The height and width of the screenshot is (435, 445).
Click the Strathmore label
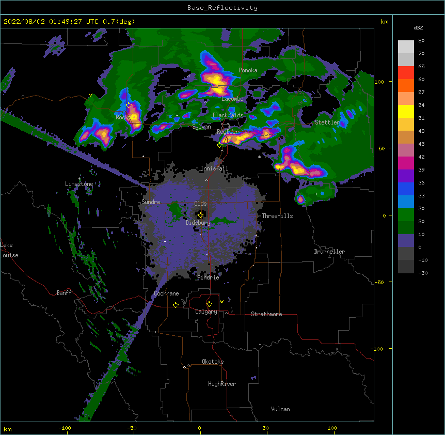[266, 314]
